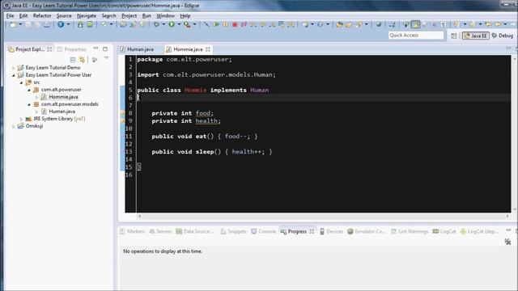Open the Help menu
The width and height of the screenshot is (518, 291).
click(x=185, y=15)
